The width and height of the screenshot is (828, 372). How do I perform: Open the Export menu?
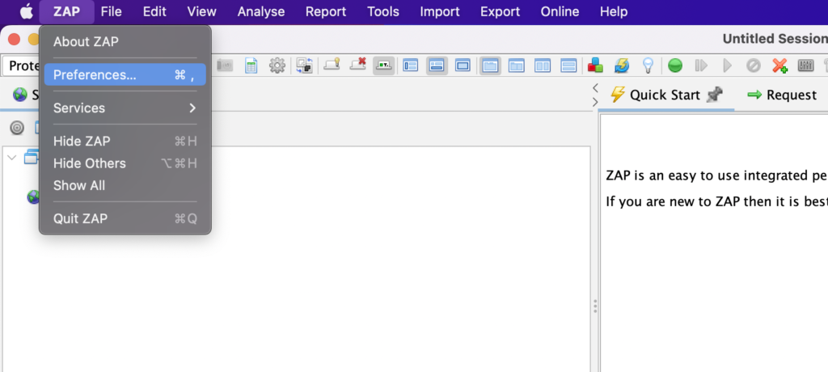point(500,11)
